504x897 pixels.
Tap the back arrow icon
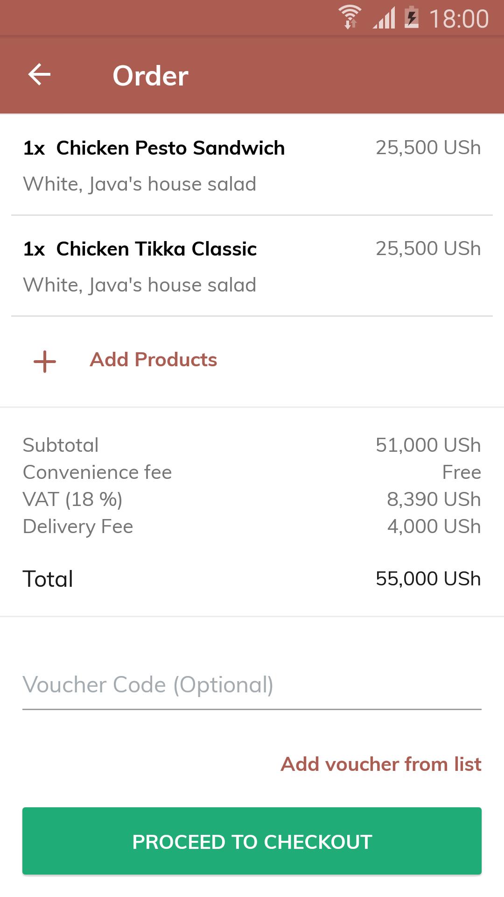coord(39,75)
